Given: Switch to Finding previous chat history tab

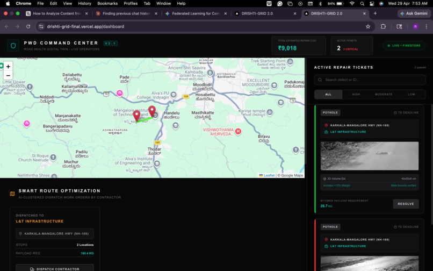Looking at the screenshot, I should point(126,13).
